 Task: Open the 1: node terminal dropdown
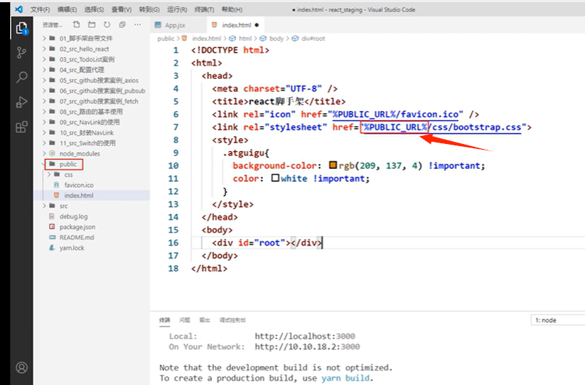(558, 320)
